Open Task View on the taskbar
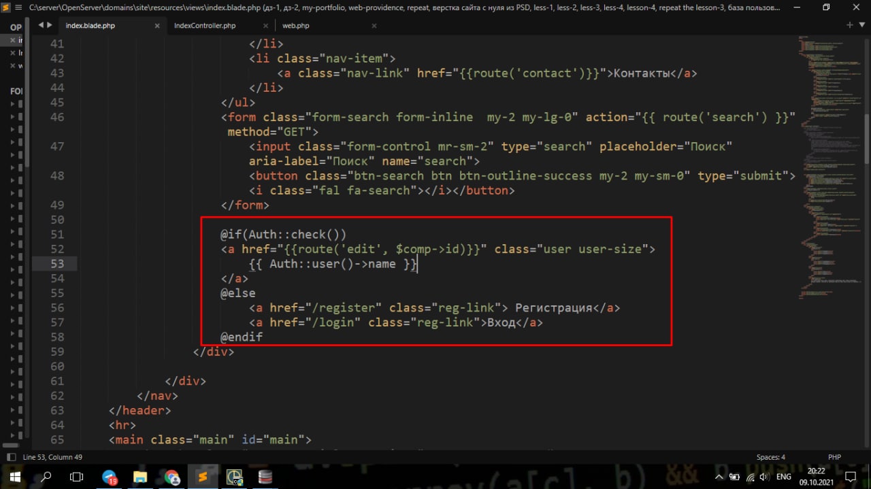 point(77,477)
